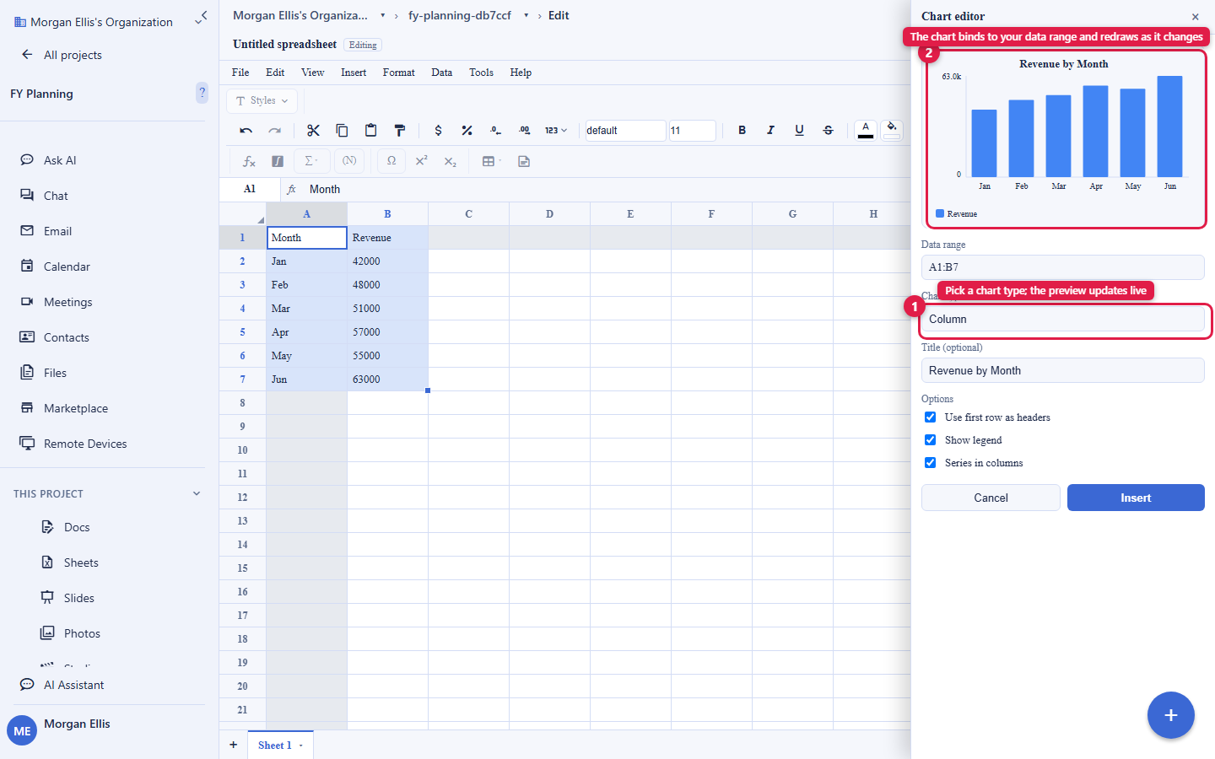Open the Help menu
Image resolution: width=1215 pixels, height=759 pixels.
pyautogui.click(x=521, y=73)
